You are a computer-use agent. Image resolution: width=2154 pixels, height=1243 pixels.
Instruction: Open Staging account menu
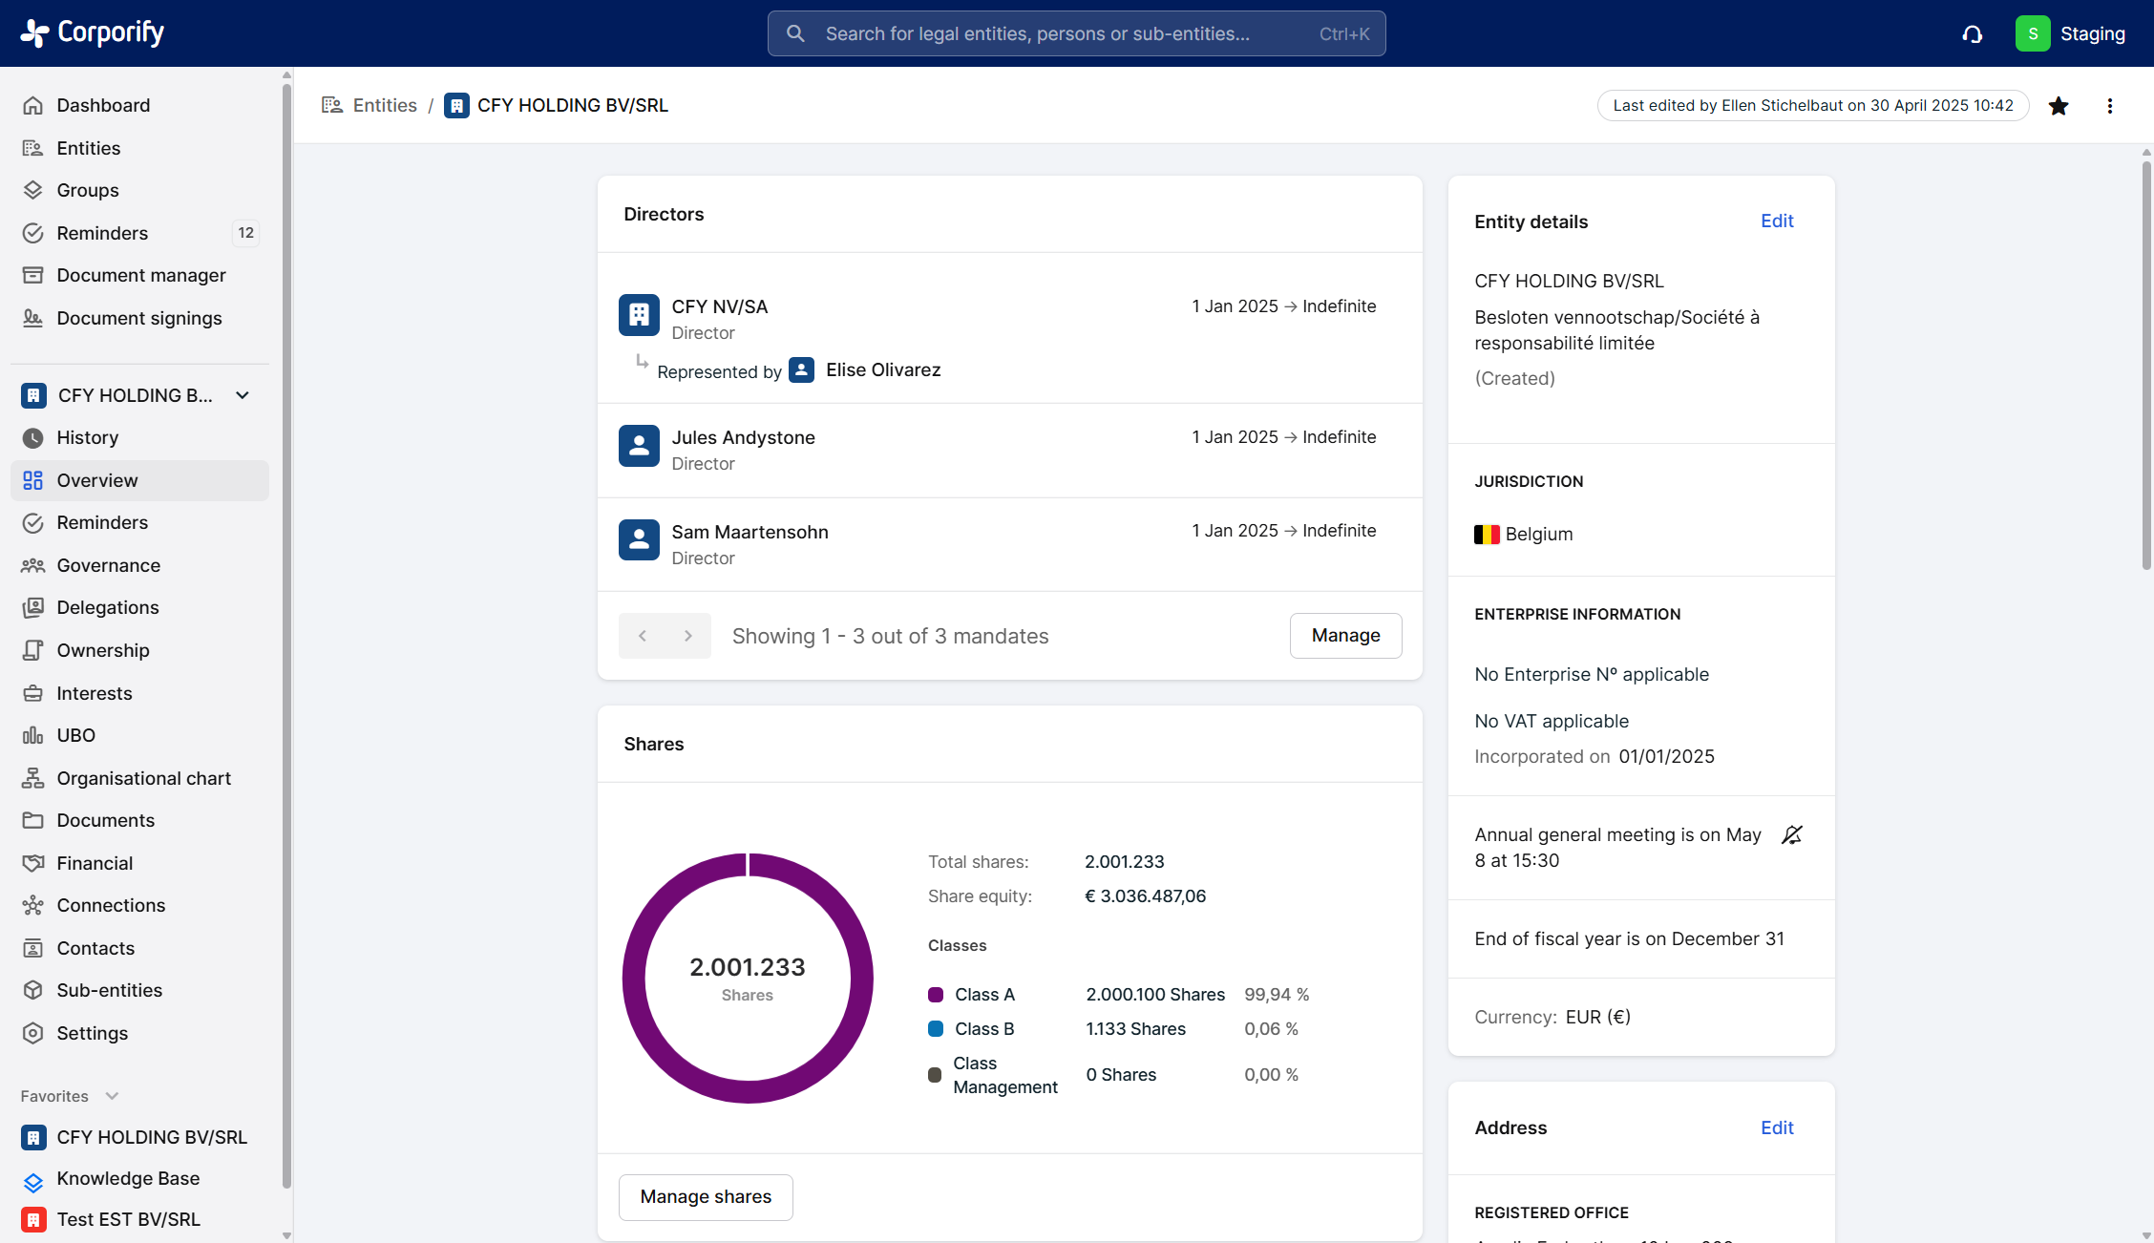point(2070,34)
